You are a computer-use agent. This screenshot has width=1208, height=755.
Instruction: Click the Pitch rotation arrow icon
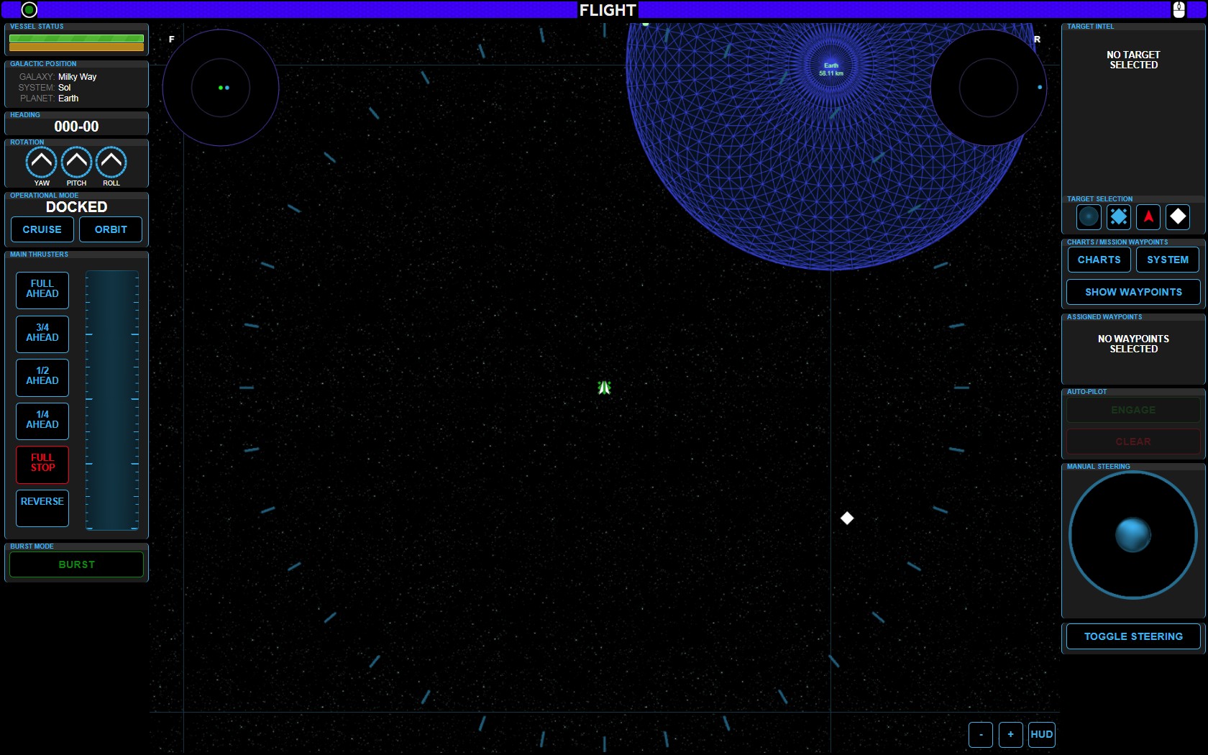[76, 163]
